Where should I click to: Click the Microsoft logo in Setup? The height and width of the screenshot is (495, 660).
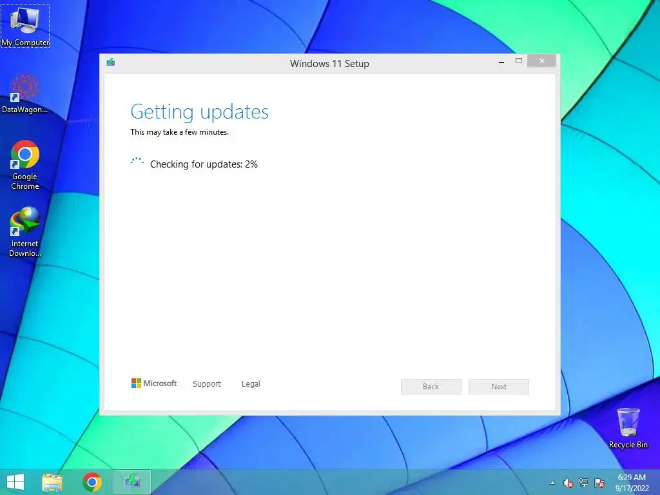(x=154, y=383)
